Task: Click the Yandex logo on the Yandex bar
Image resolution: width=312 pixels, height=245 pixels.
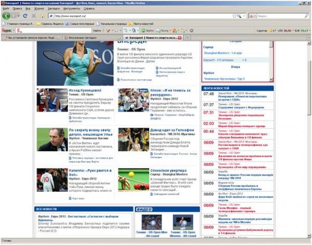Action: click(7, 31)
